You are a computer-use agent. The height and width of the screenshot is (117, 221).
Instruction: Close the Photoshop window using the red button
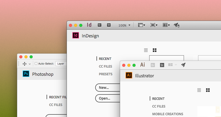click(x=21, y=57)
